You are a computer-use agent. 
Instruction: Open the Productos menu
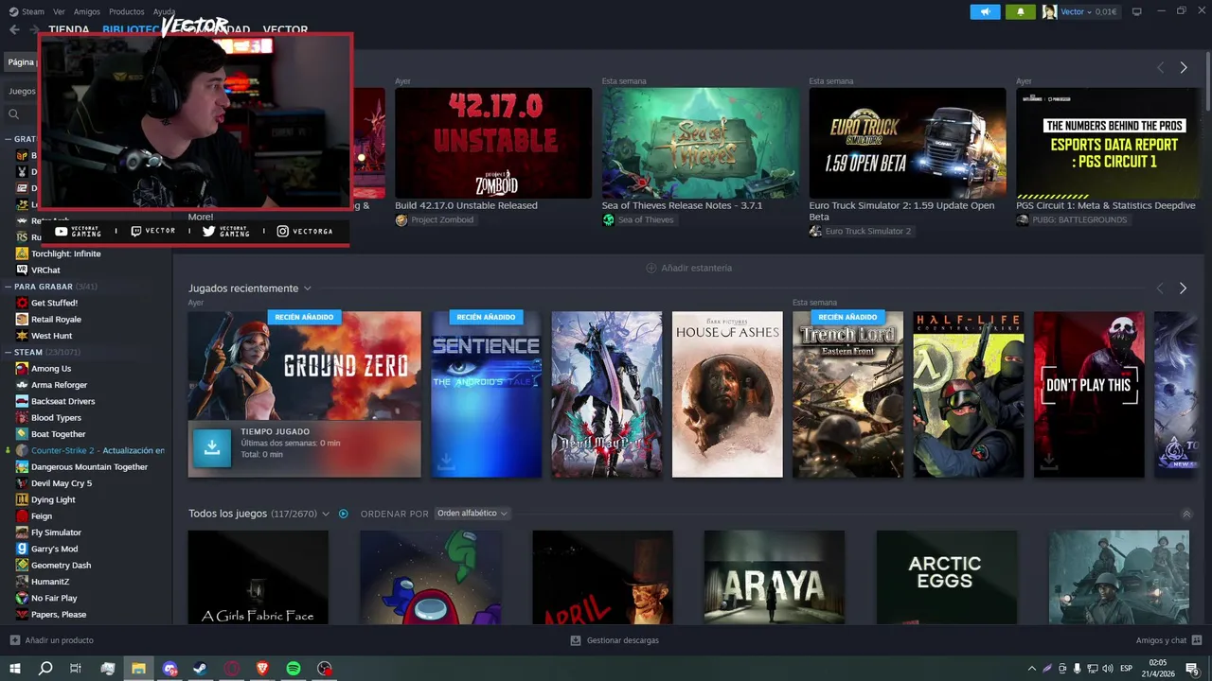(x=127, y=11)
